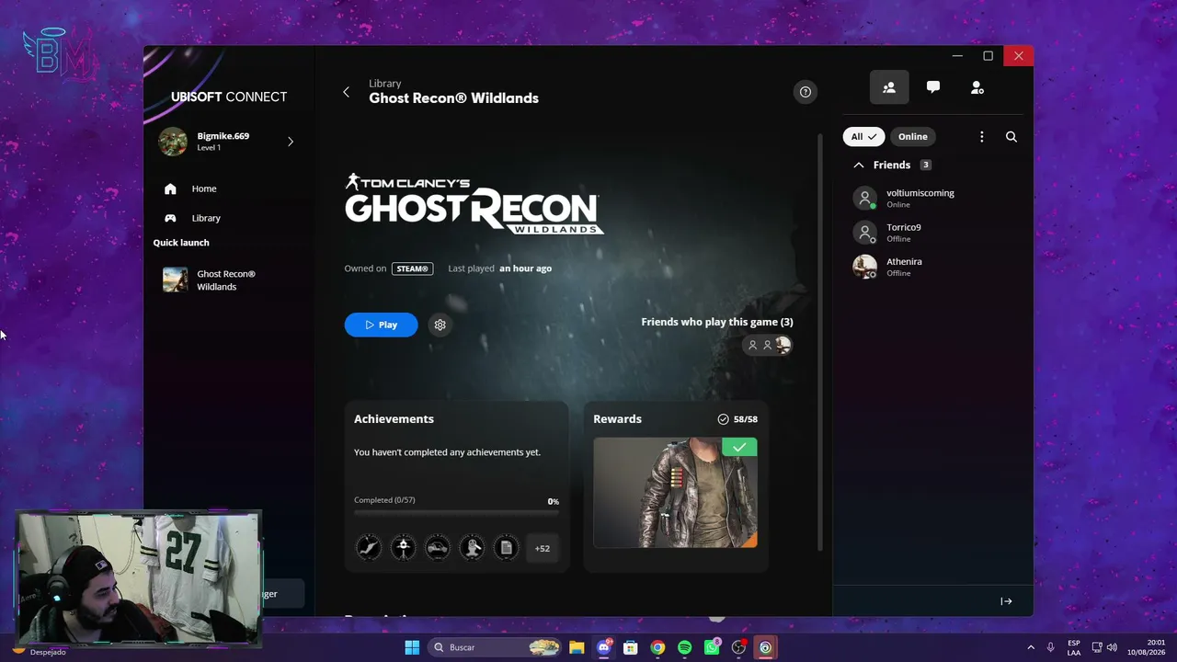Search friends with the magnifier icon
Image resolution: width=1177 pixels, height=662 pixels.
pyautogui.click(x=1011, y=137)
